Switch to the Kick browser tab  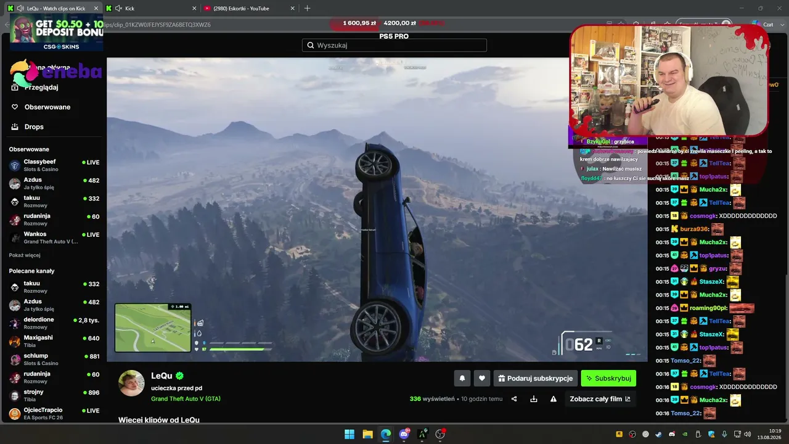(x=151, y=9)
